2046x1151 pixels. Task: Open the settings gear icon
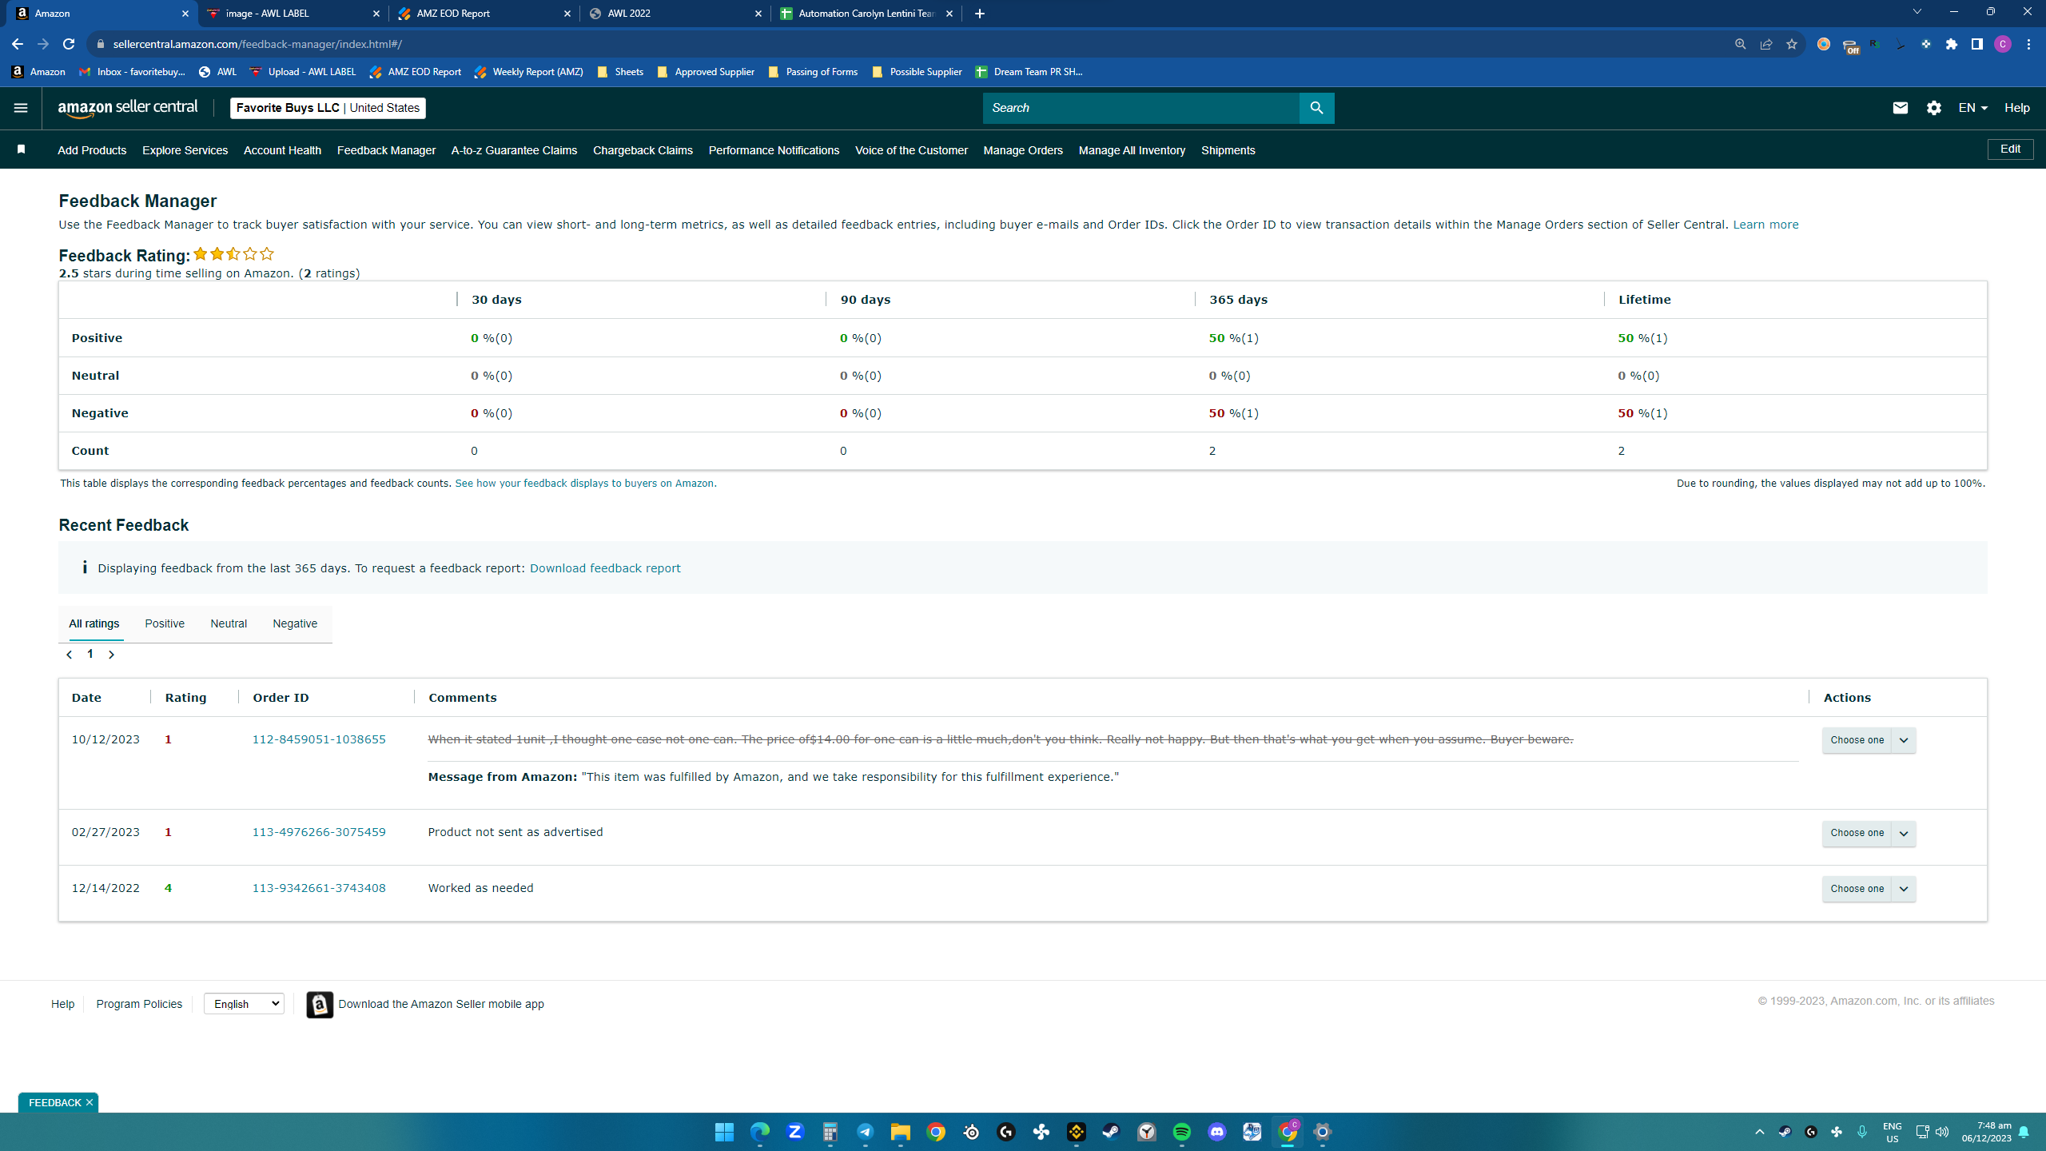tap(1934, 108)
